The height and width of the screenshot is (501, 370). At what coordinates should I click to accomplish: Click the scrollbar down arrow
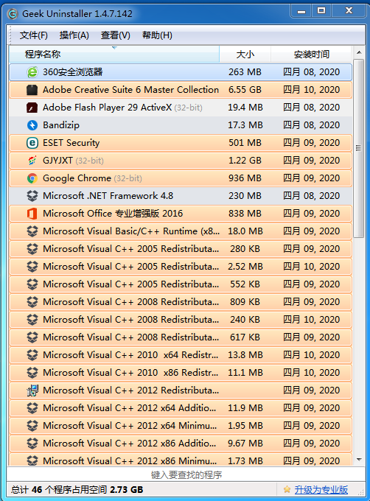pos(359,460)
